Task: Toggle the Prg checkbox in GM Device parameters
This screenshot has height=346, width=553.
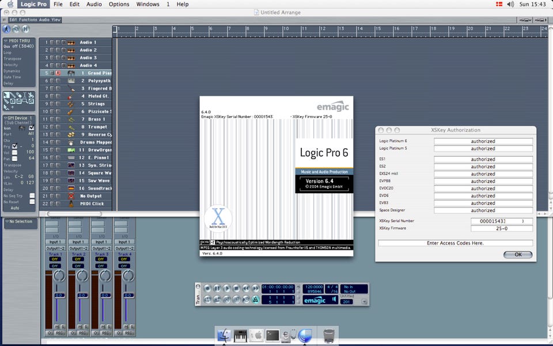Action: coord(14,146)
